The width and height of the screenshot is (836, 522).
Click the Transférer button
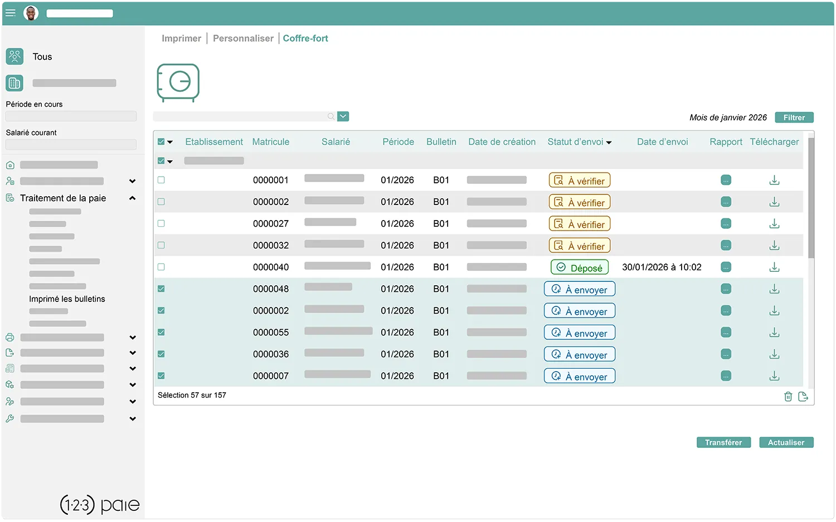pyautogui.click(x=723, y=442)
